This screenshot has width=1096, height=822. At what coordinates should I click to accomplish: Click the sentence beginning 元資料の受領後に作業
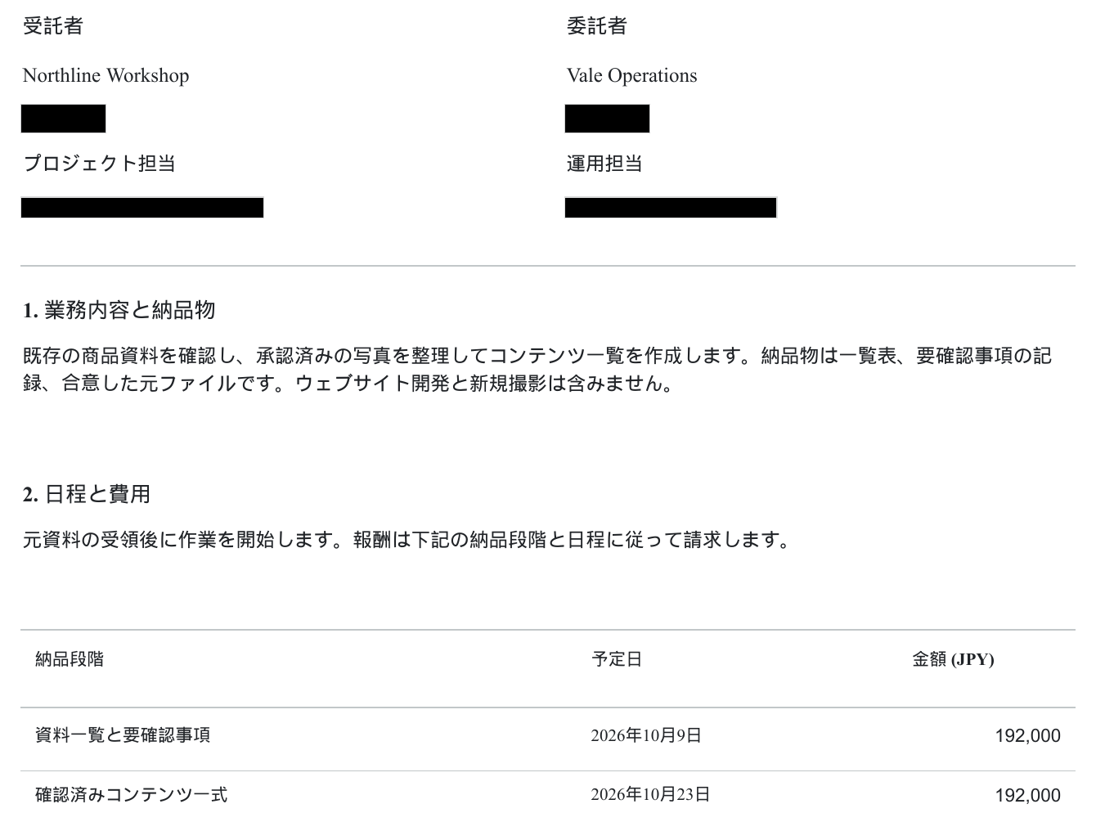coord(407,540)
